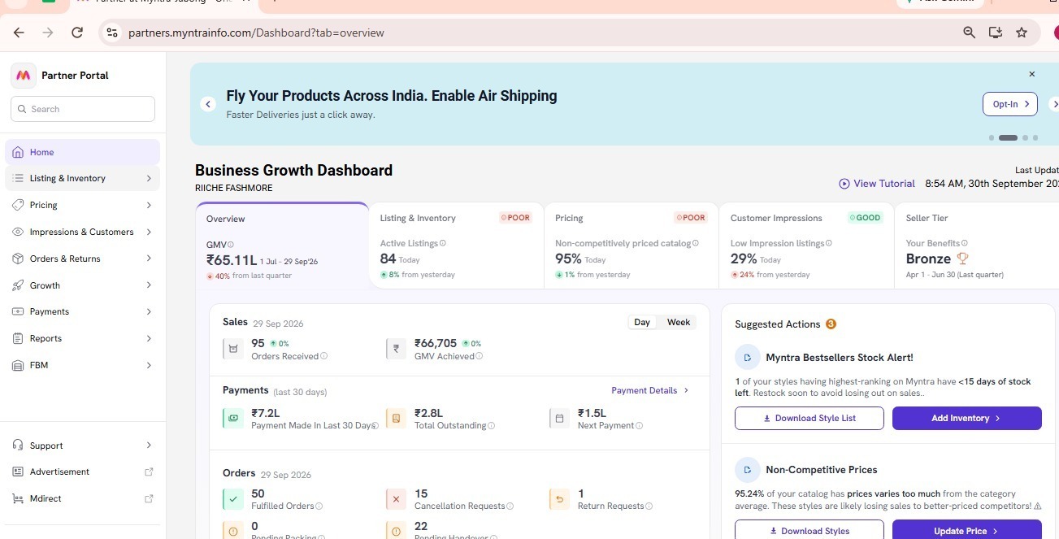The height and width of the screenshot is (539, 1059).
Task: Click the Mdirect cart icon
Action: point(18,498)
